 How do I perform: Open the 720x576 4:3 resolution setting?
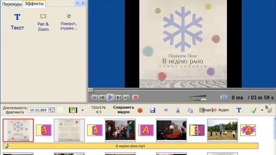(x=98, y=110)
